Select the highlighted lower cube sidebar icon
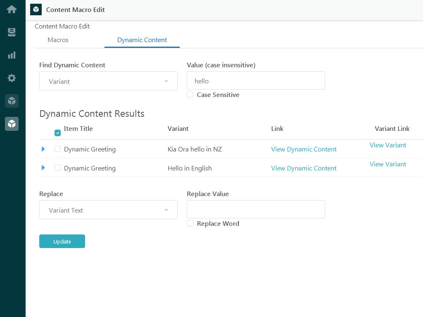Image resolution: width=423 pixels, height=317 pixels. (x=12, y=124)
